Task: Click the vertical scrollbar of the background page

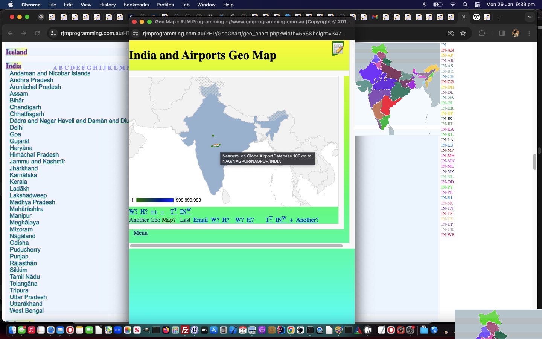Action: 535,162
